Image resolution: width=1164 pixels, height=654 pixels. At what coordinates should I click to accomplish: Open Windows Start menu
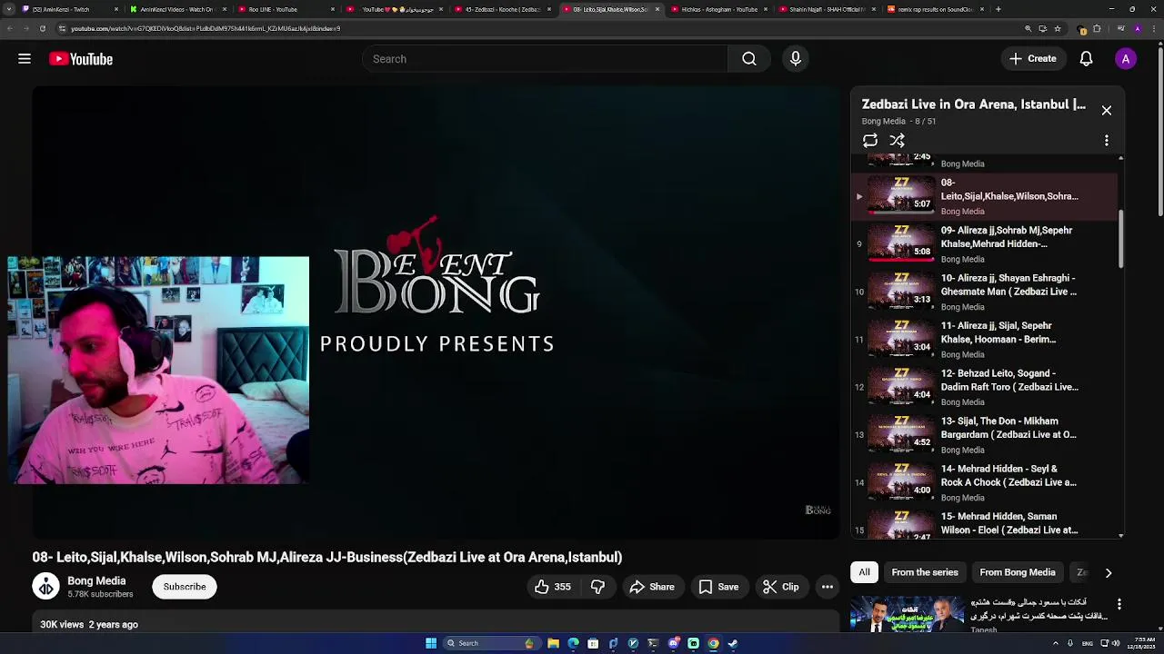[x=431, y=643]
